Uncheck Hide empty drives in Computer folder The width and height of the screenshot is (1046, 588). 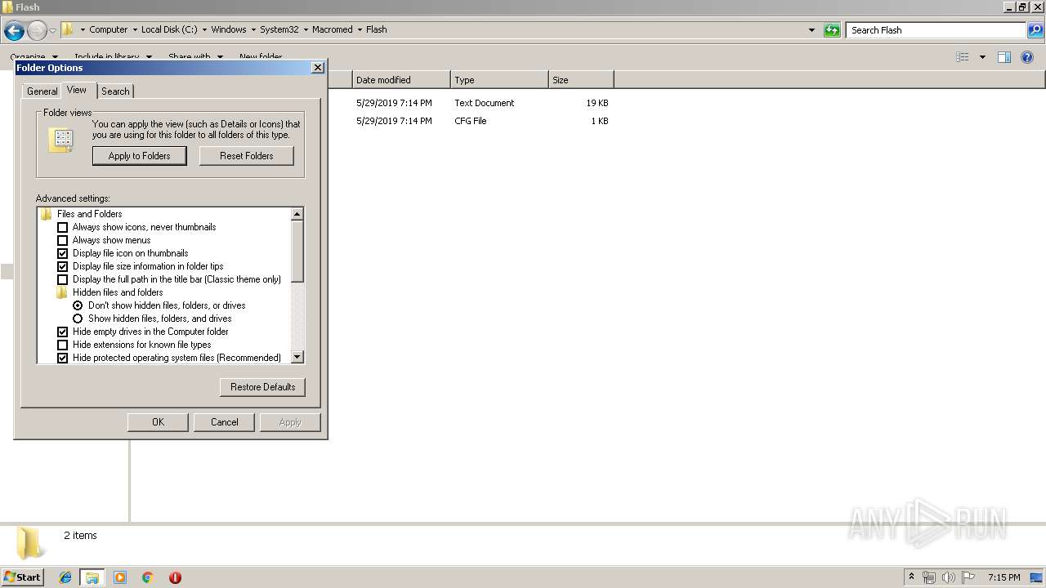click(x=62, y=332)
